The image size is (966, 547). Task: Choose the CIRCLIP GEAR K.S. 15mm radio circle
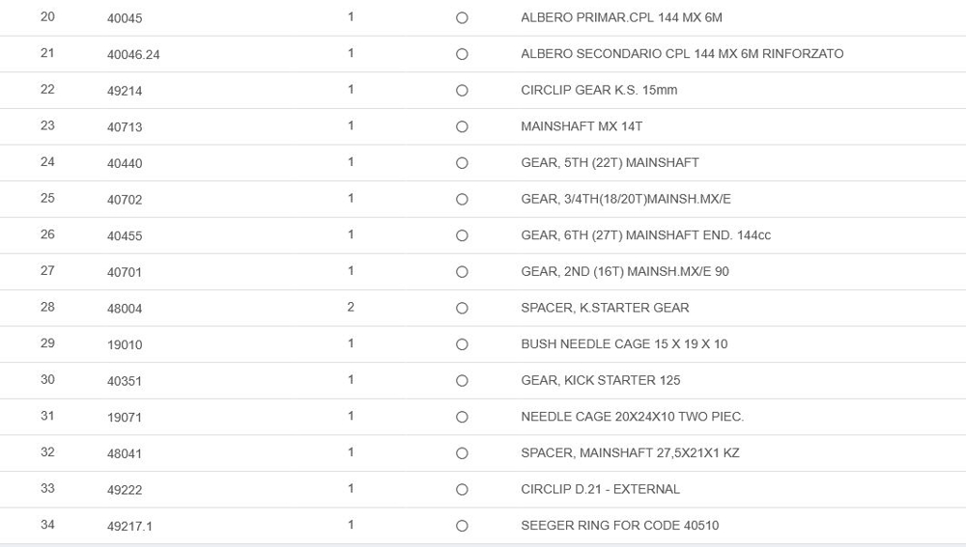462,91
